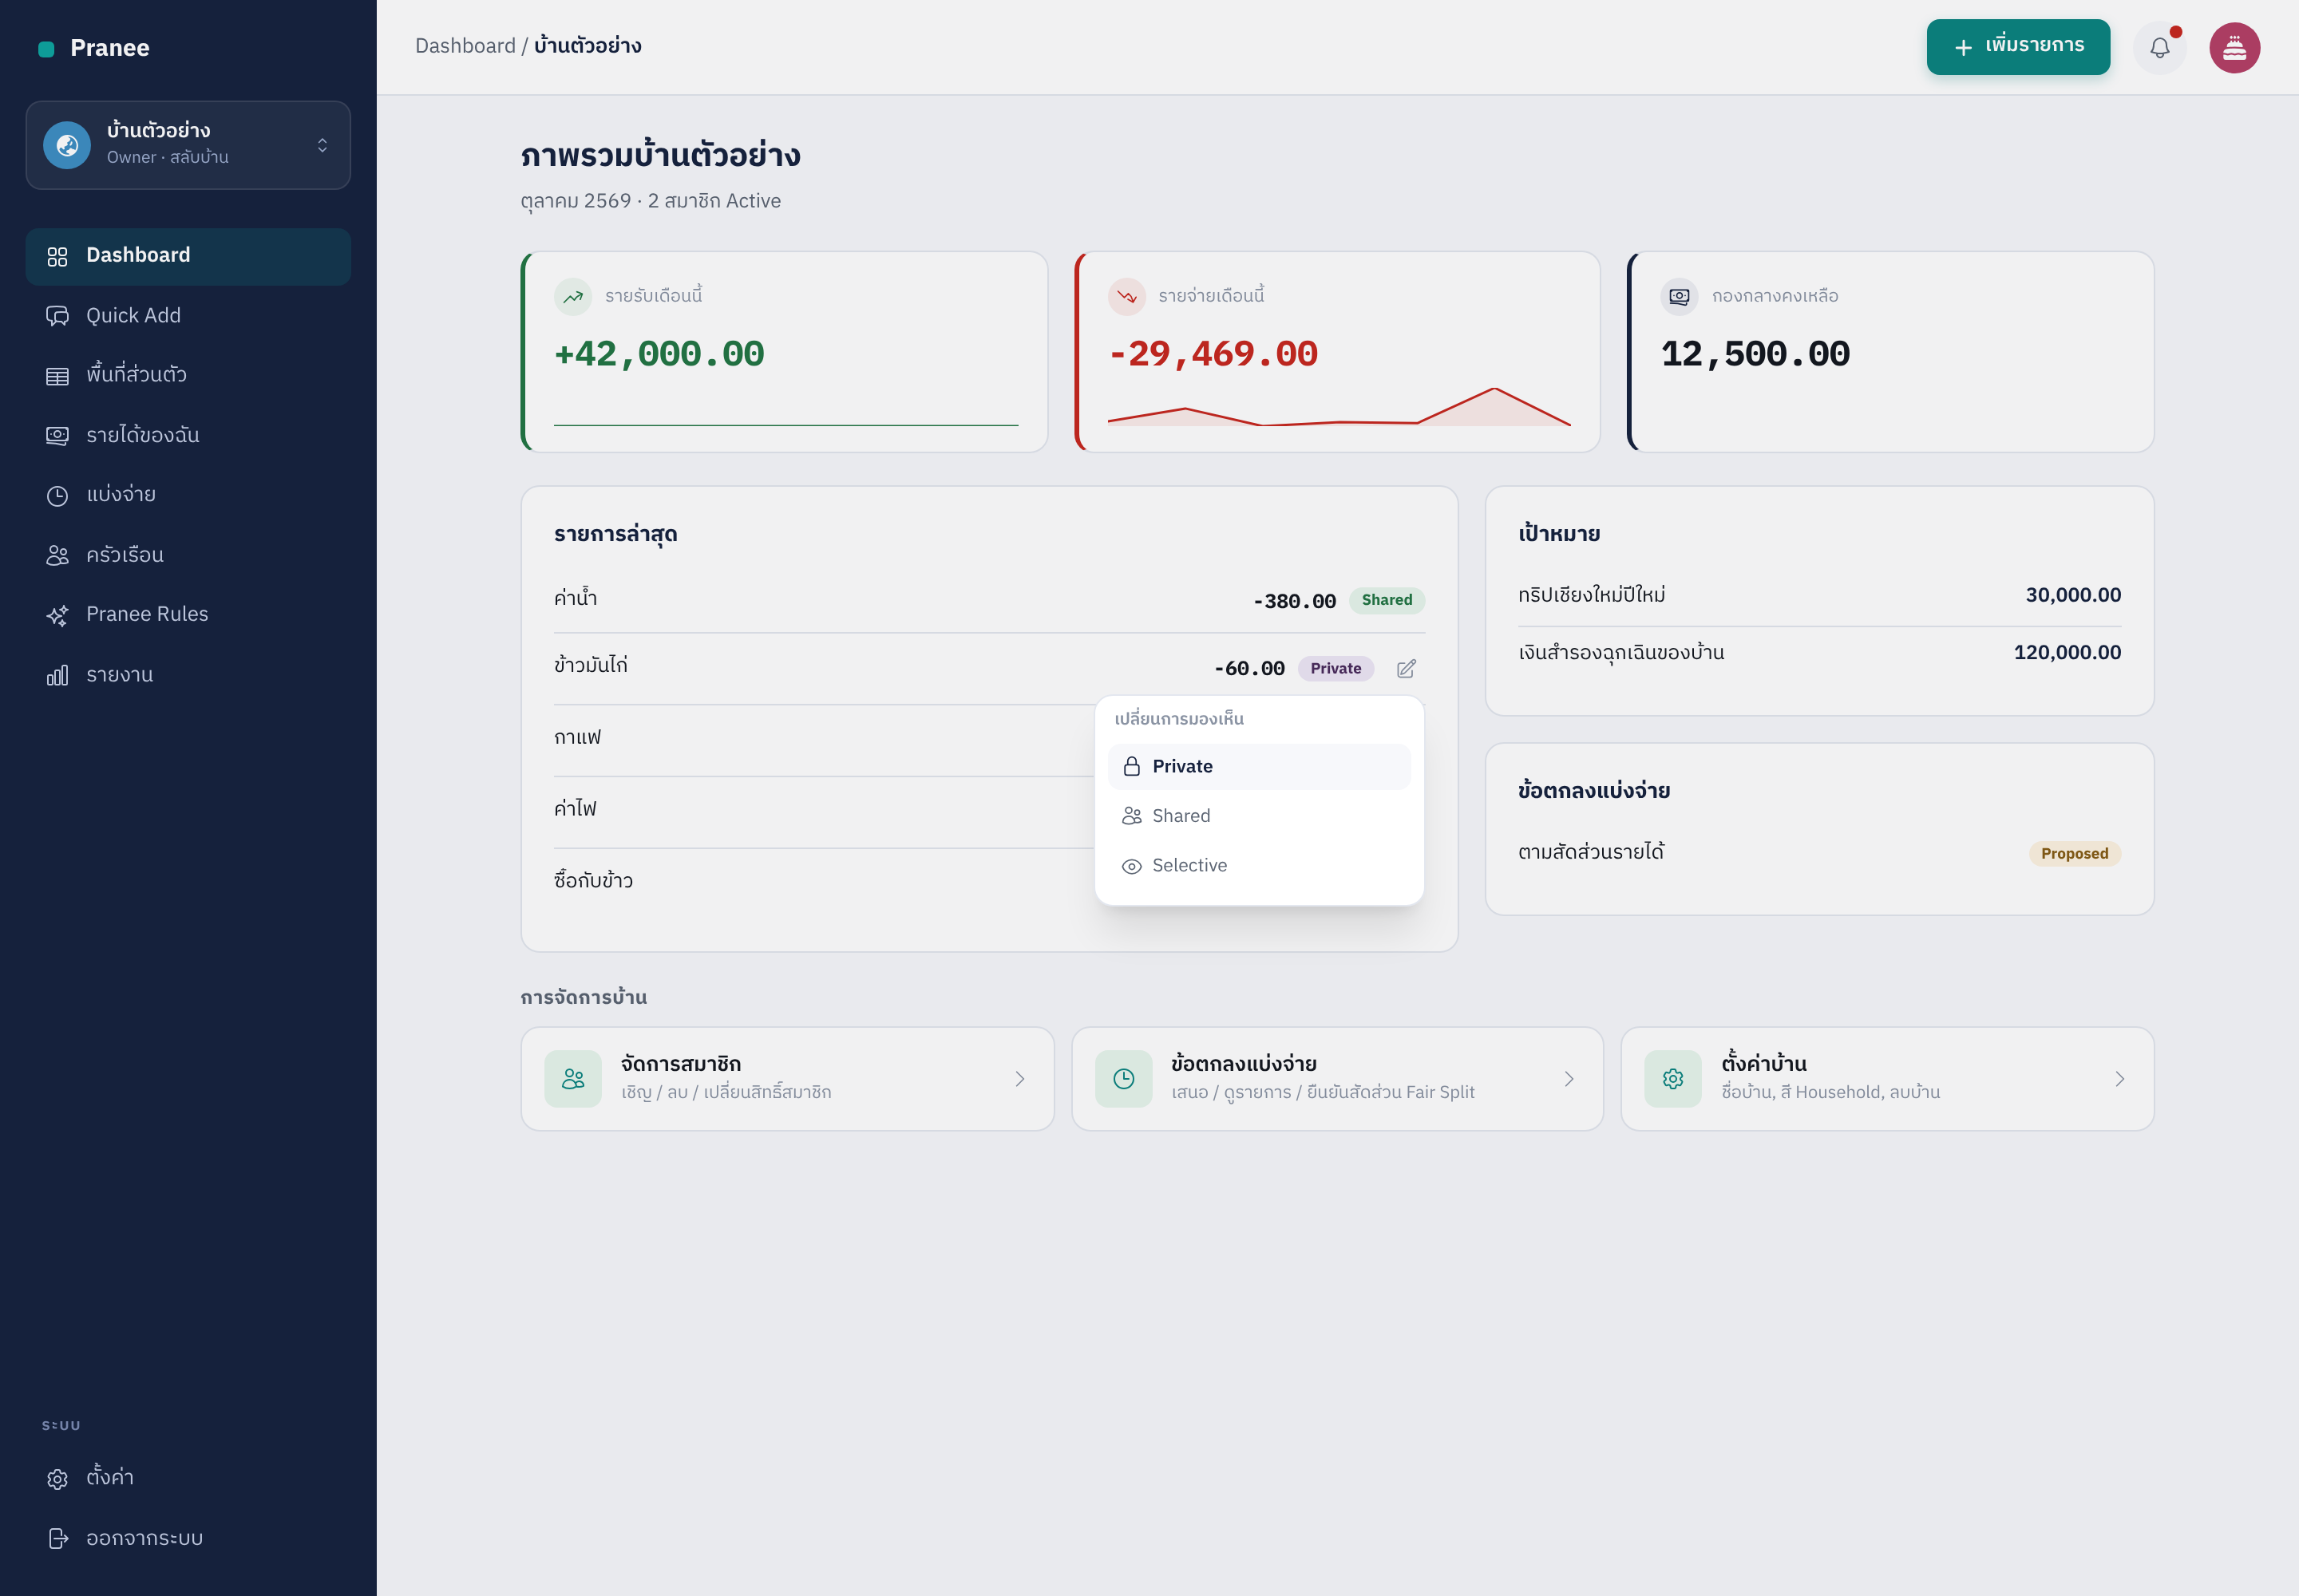2299x1596 pixels.
Task: Click the expense sparkline chart
Action: pyautogui.click(x=1339, y=406)
